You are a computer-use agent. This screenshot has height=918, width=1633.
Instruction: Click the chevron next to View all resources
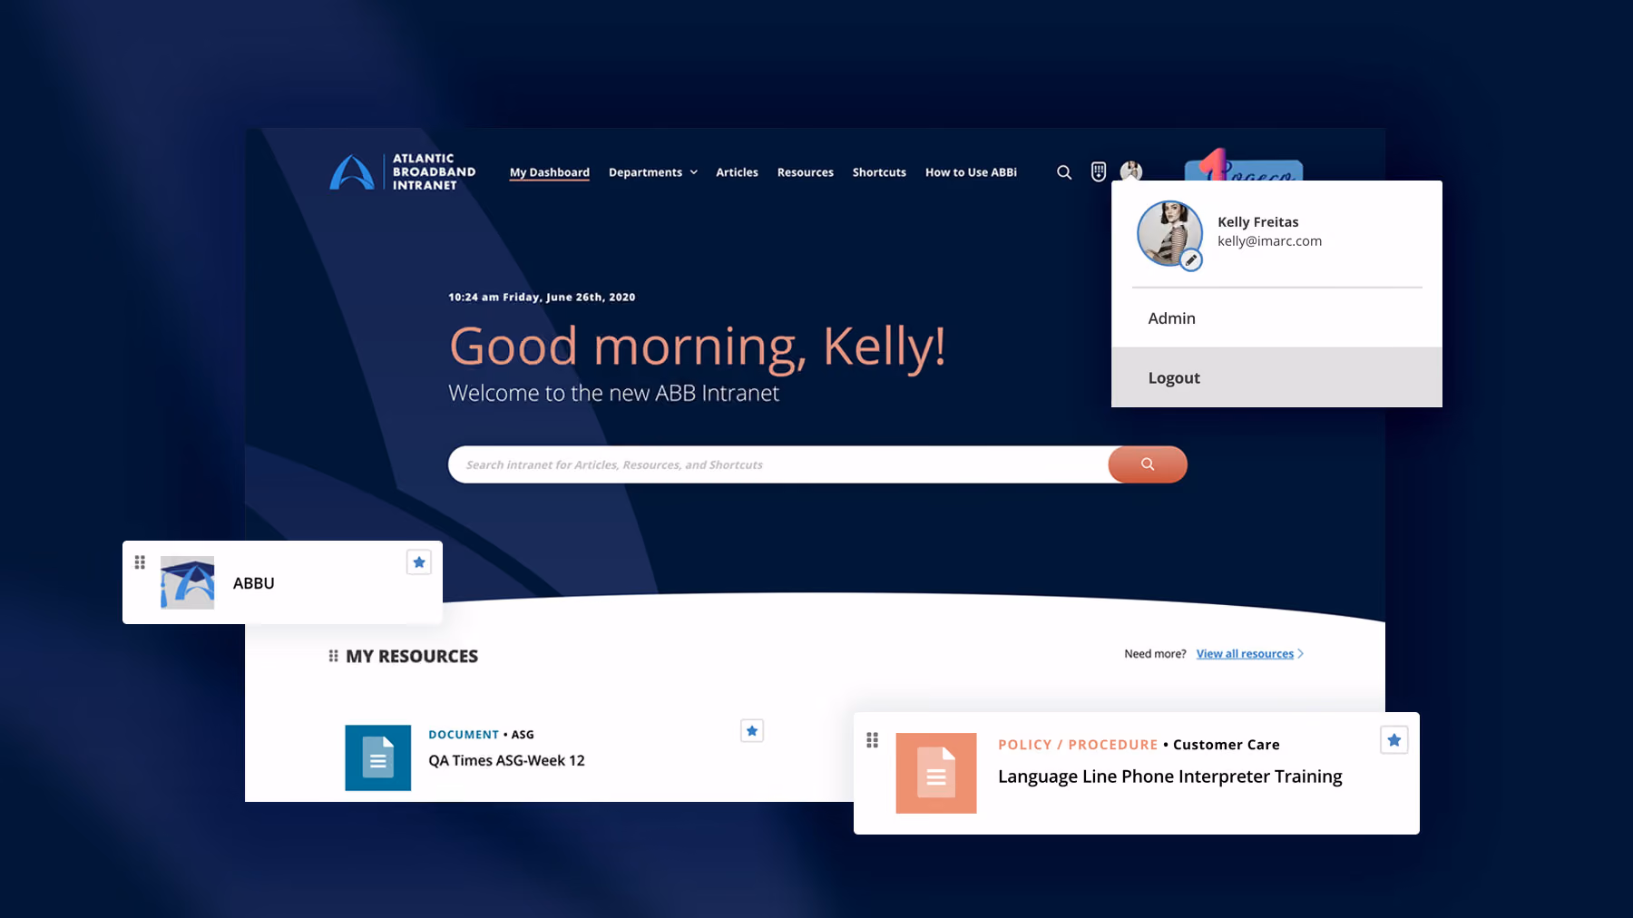(1301, 654)
